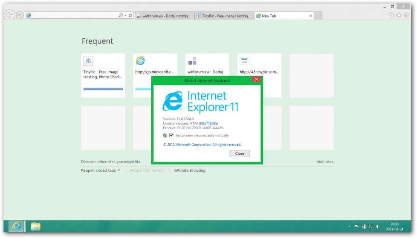Click the Internet Explorer logo in About dialog
The height and width of the screenshot is (238, 417).
[x=172, y=101]
